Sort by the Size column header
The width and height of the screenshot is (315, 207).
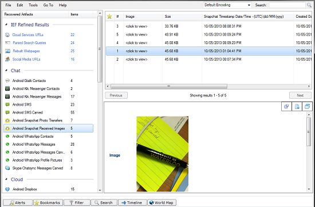(182, 17)
